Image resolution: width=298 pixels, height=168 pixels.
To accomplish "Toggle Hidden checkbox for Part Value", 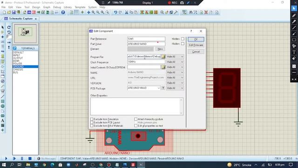I will pos(183,43).
